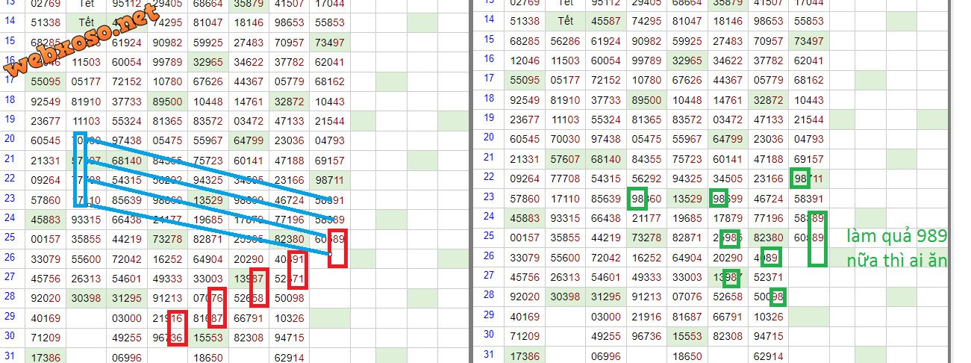This screenshot has height=363, width=971.
Task: Click the green annotation text 'làm quả 989'
Action: [896, 238]
